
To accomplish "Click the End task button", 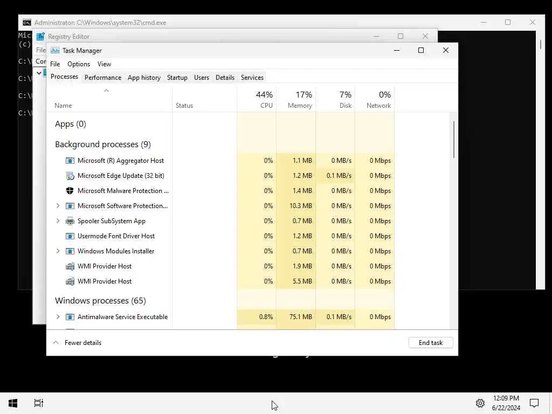I will click(x=431, y=342).
